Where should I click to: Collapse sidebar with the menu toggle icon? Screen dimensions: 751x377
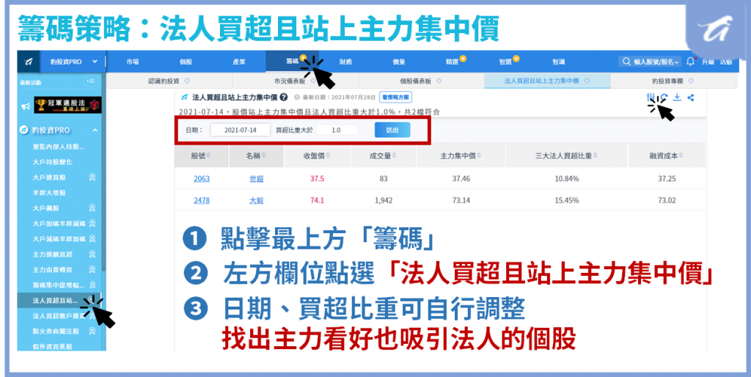(90, 81)
